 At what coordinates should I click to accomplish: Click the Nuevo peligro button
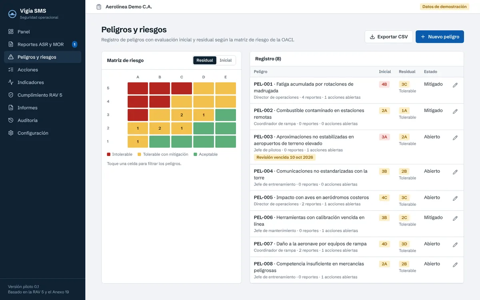coord(440,37)
